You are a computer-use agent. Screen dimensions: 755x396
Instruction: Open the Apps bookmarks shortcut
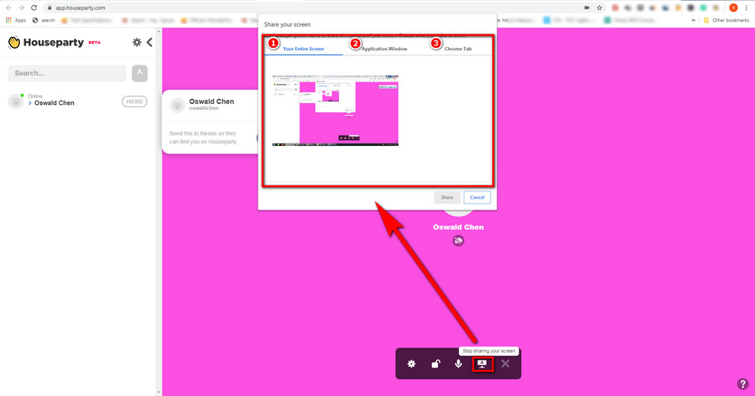click(x=16, y=20)
